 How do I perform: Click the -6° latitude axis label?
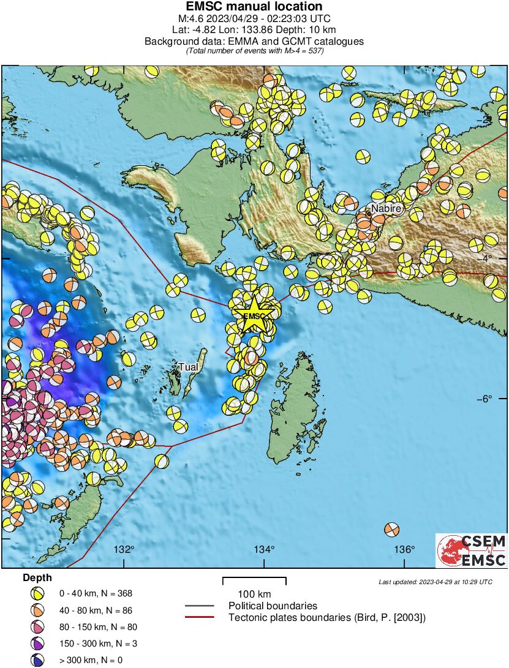click(484, 399)
